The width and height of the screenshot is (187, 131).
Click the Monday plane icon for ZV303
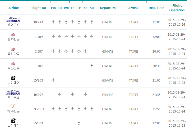(x=53, y=80)
